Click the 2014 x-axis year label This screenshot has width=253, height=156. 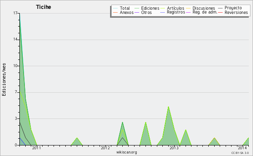242,148
